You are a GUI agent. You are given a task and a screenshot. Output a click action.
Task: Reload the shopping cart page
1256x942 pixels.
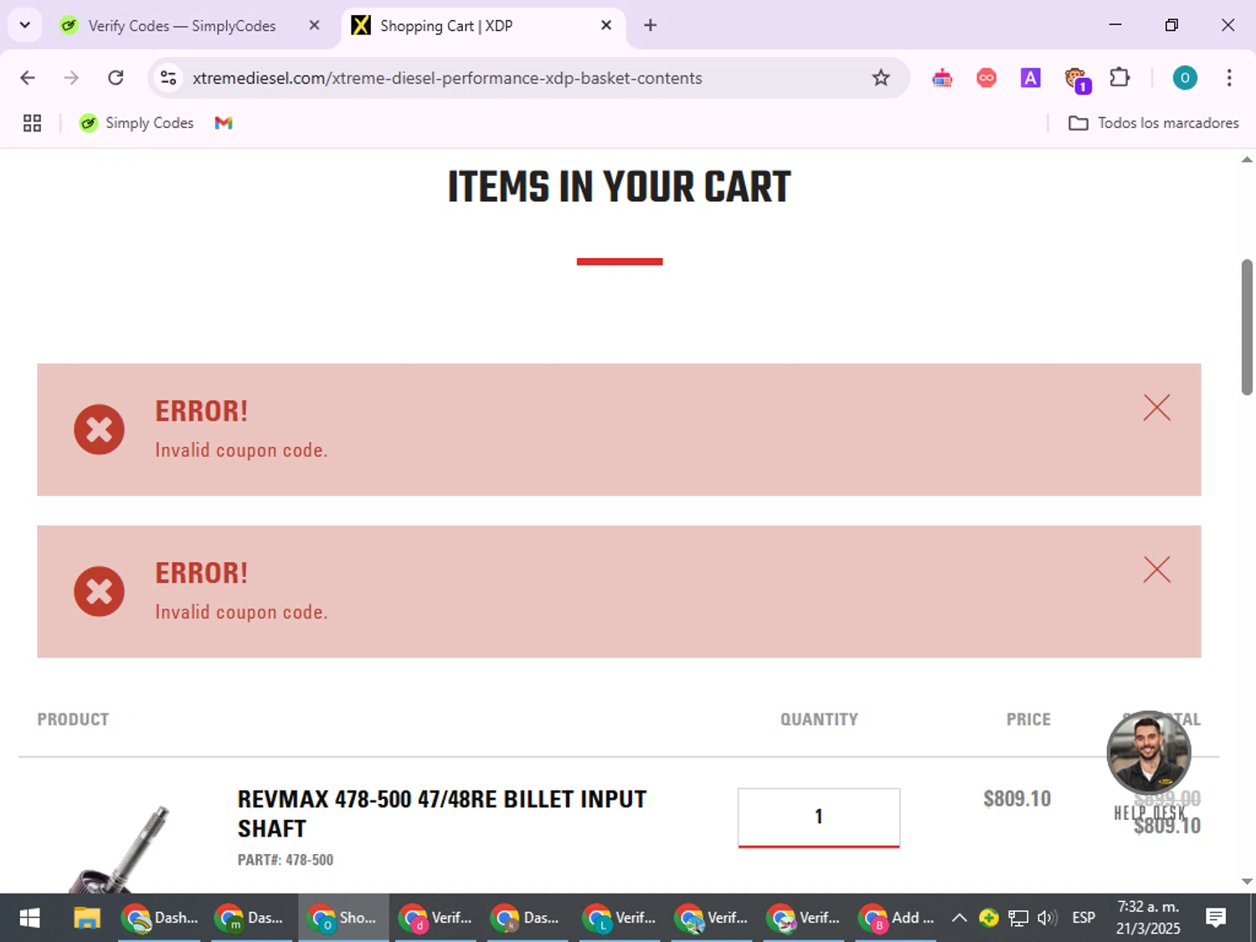pos(116,78)
